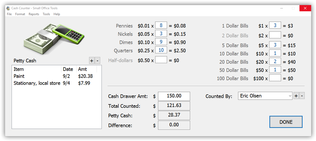Click the Cash Drawer Amt field

click(x=174, y=96)
